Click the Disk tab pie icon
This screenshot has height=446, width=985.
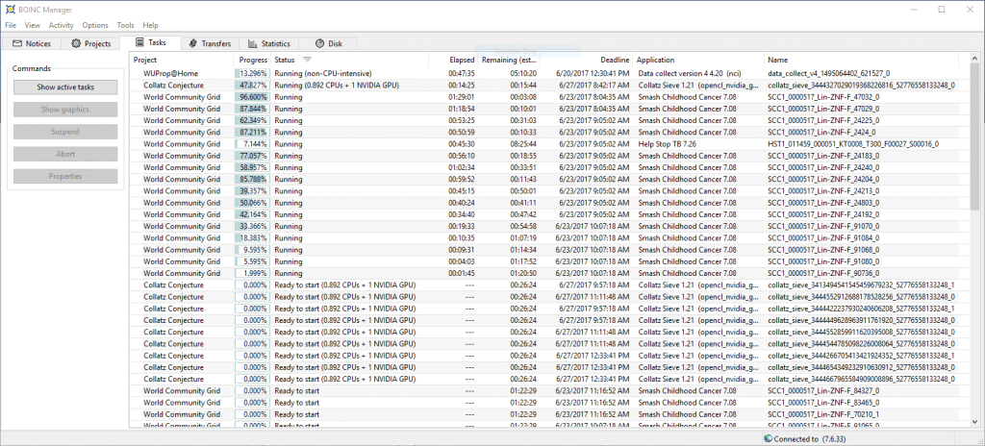(x=319, y=43)
